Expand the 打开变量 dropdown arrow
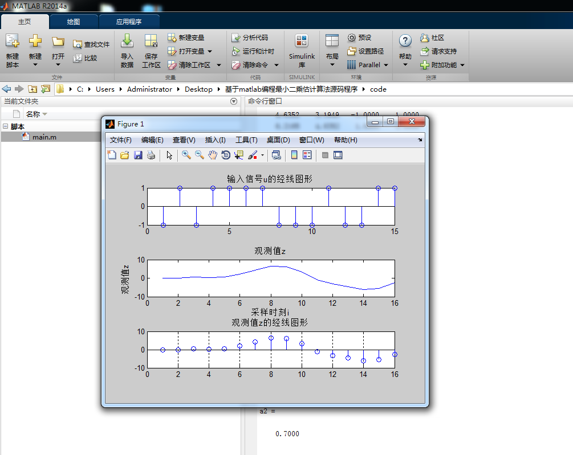 pos(210,51)
